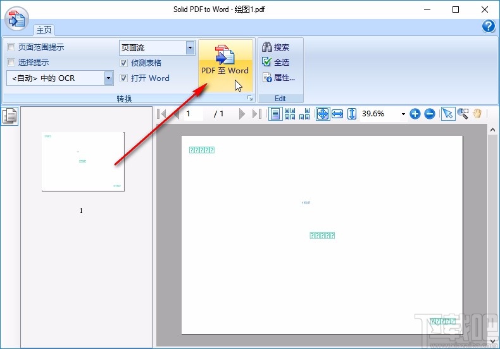Maximize the Solid PDF to Word window

pos(456,9)
